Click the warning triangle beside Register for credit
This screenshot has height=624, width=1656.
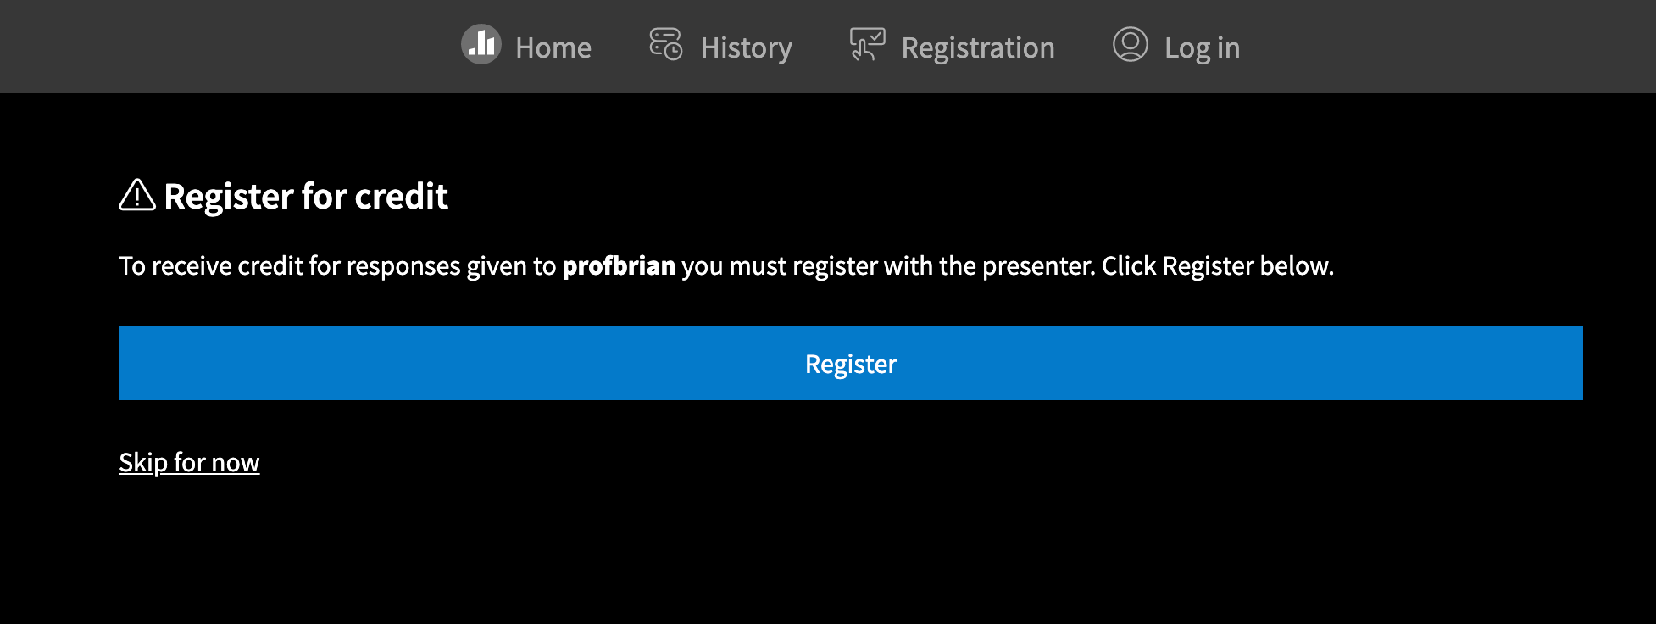[x=137, y=195]
